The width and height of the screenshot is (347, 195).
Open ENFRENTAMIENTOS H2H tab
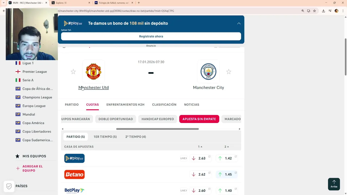coord(126,105)
